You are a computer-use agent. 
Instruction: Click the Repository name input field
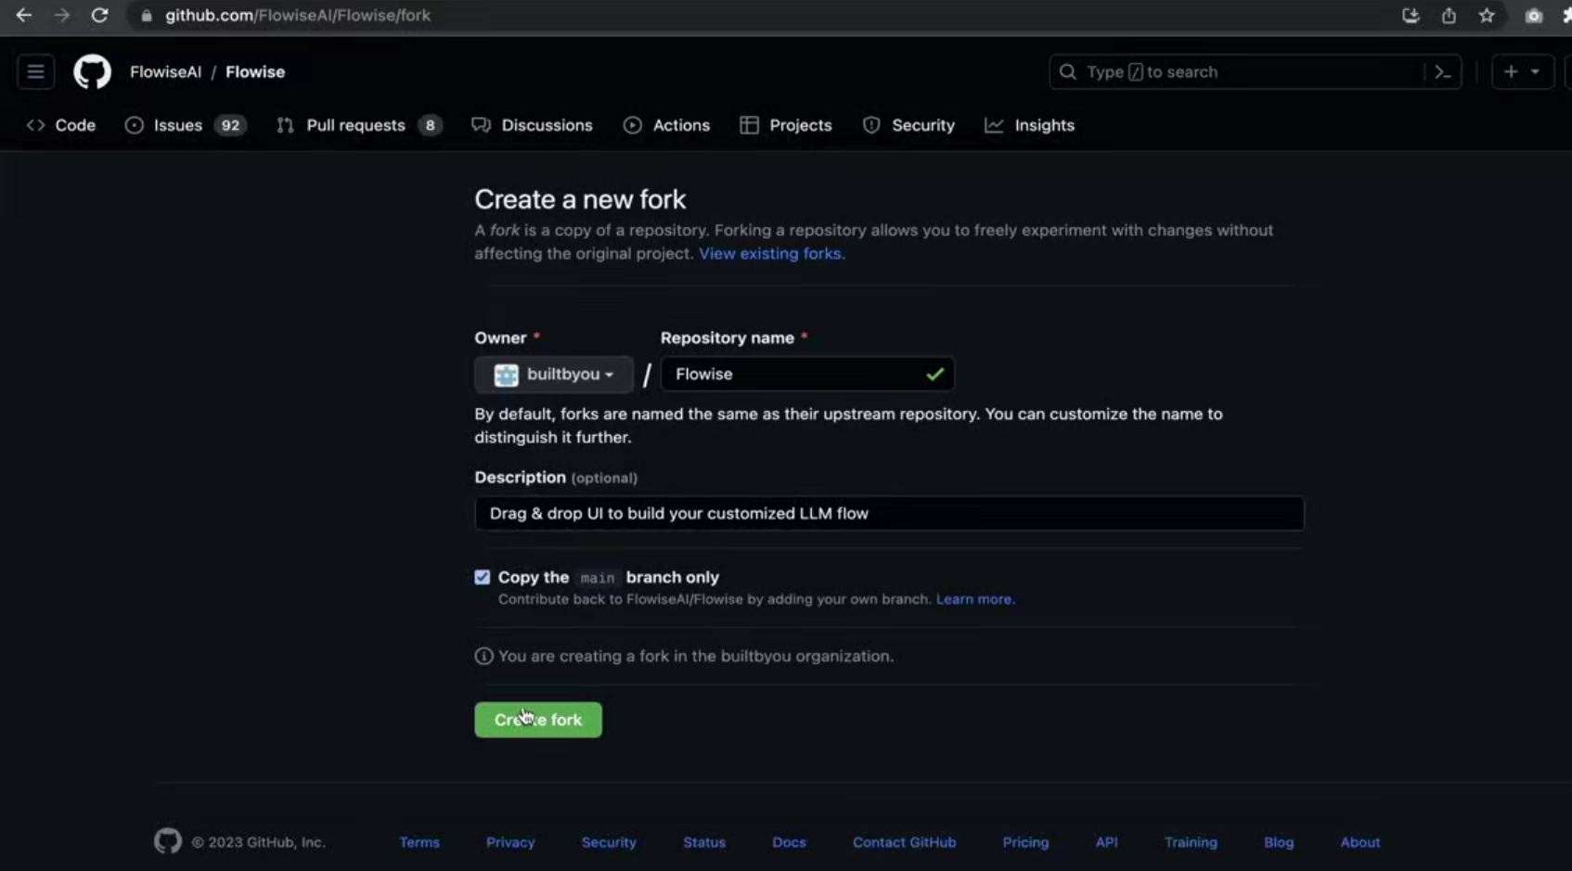pos(807,374)
